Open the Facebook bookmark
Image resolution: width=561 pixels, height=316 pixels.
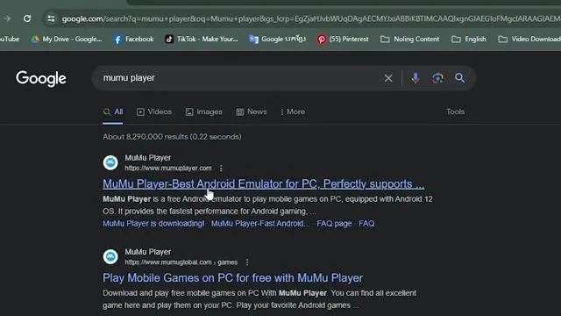pyautogui.click(x=134, y=39)
